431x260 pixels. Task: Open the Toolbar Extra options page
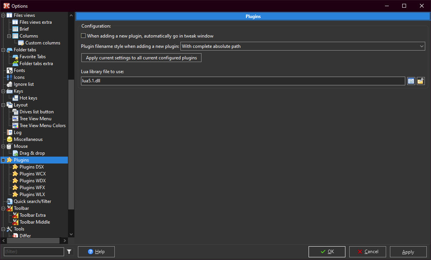pos(32,215)
